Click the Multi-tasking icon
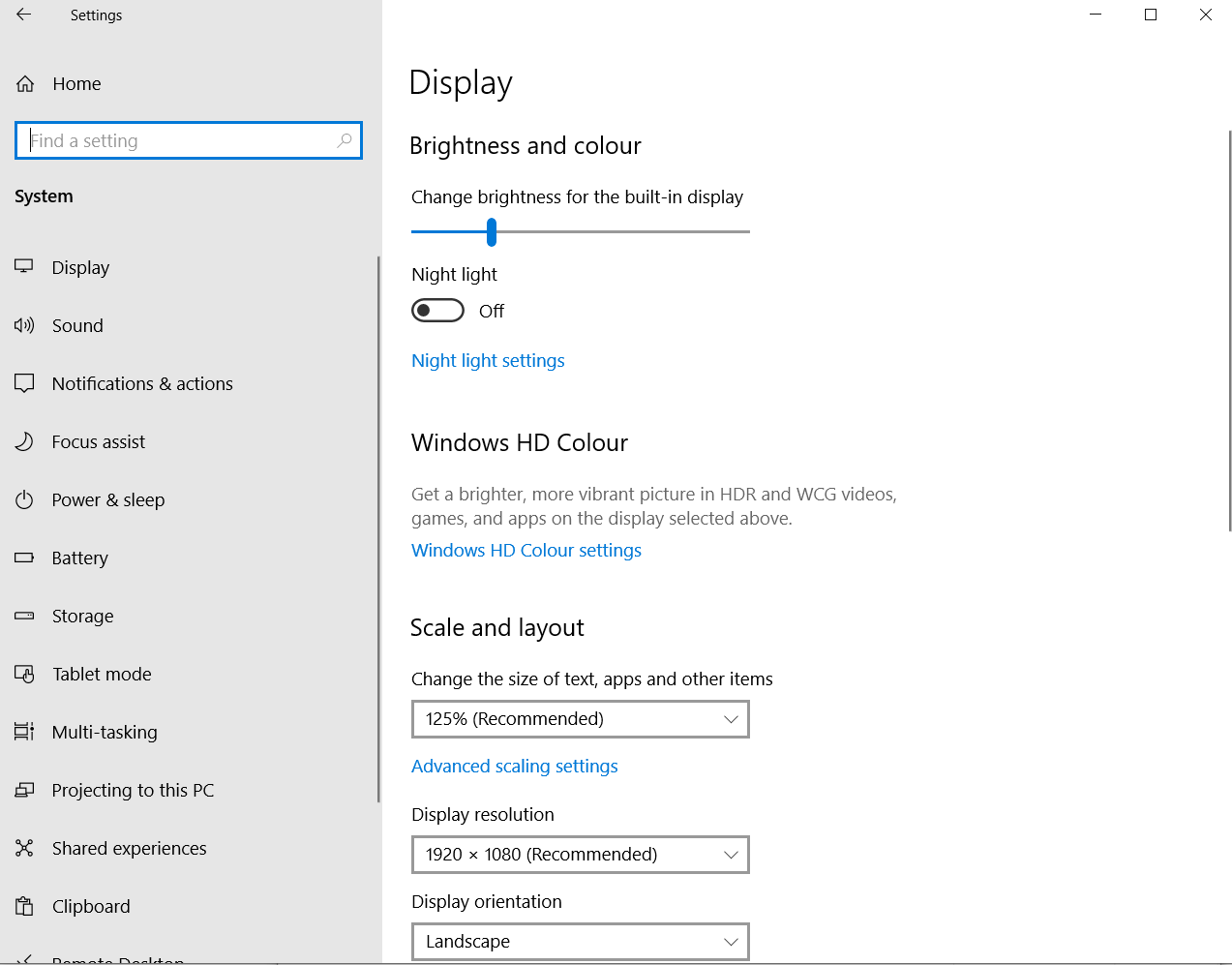 (x=24, y=732)
